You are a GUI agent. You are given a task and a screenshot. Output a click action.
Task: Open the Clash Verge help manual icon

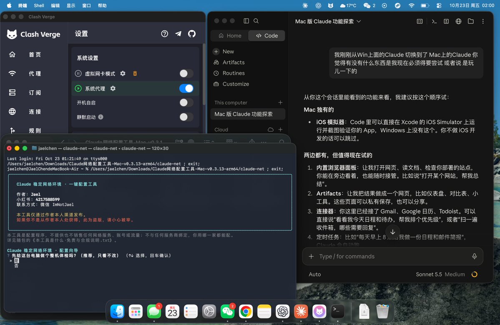(165, 34)
